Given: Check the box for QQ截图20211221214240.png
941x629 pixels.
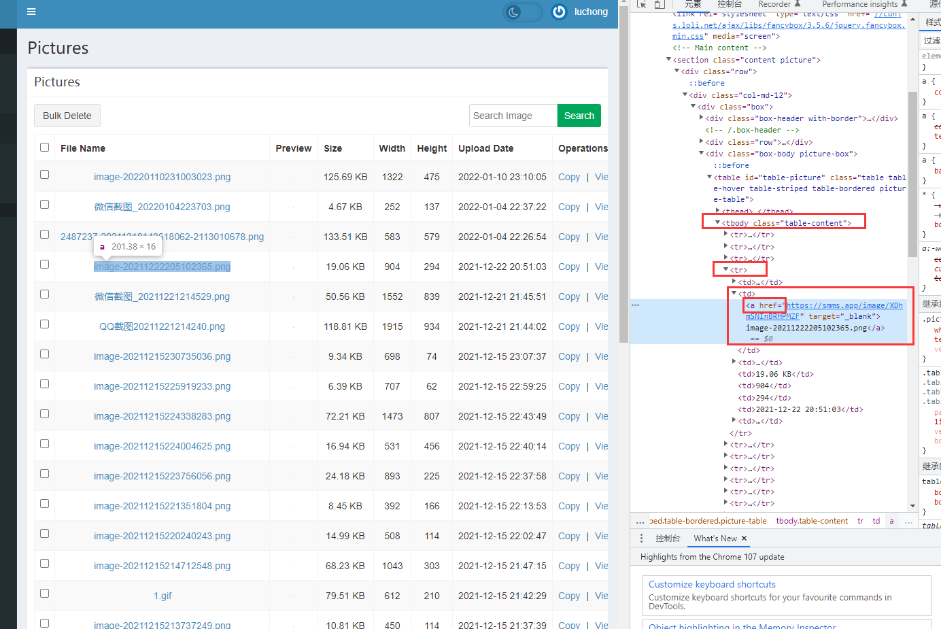Looking at the screenshot, I should [45, 324].
